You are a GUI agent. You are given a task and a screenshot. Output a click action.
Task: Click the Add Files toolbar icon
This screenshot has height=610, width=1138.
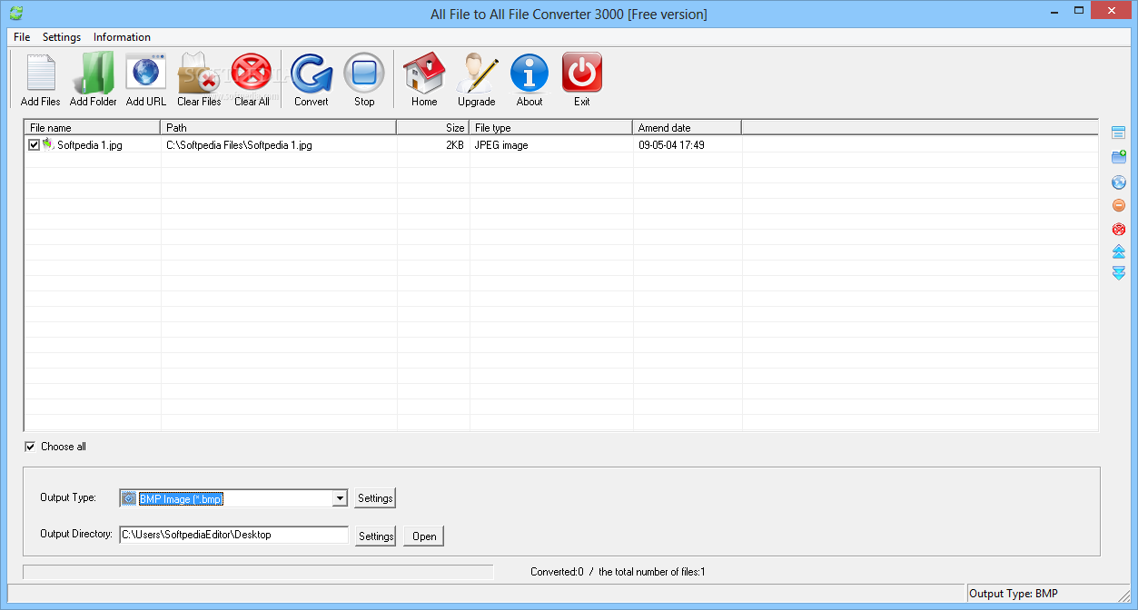click(x=40, y=73)
